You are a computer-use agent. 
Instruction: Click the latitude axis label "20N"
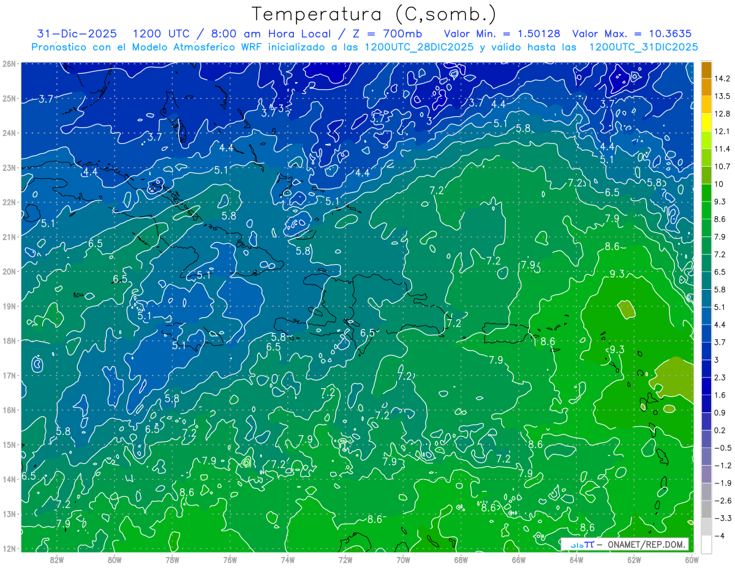click(x=9, y=271)
